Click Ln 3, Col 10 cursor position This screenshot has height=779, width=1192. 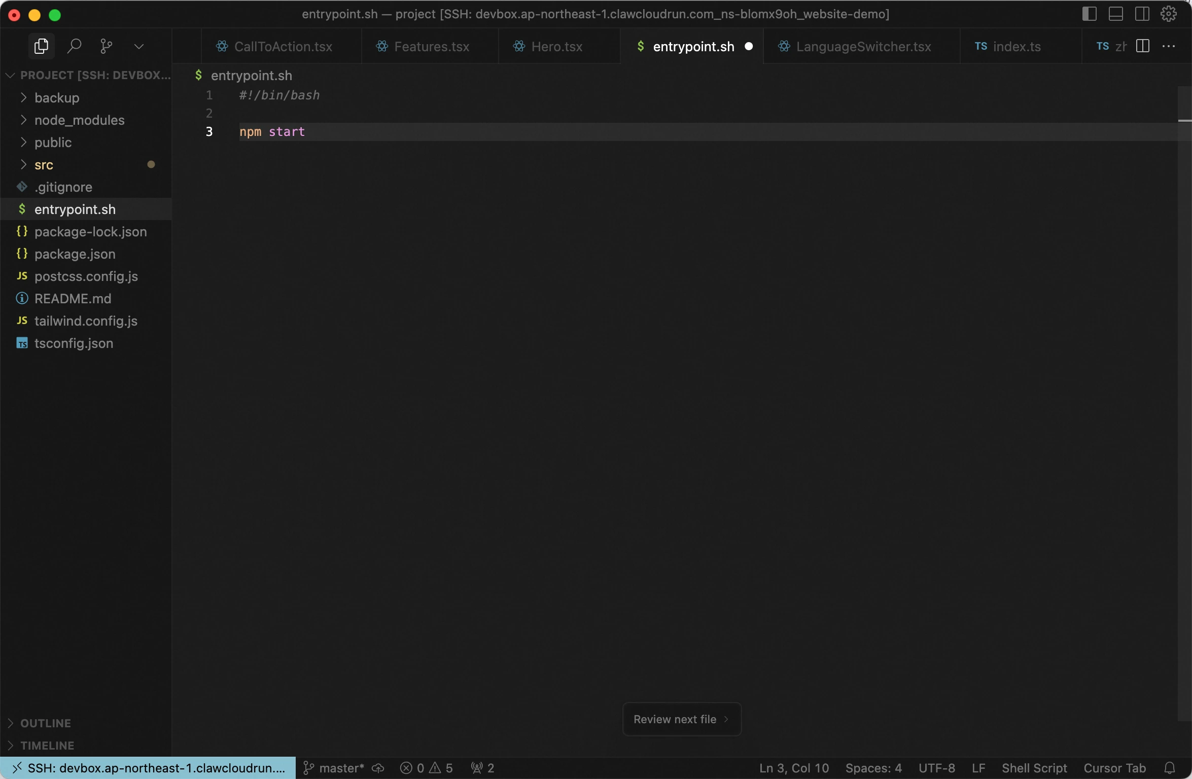(794, 768)
